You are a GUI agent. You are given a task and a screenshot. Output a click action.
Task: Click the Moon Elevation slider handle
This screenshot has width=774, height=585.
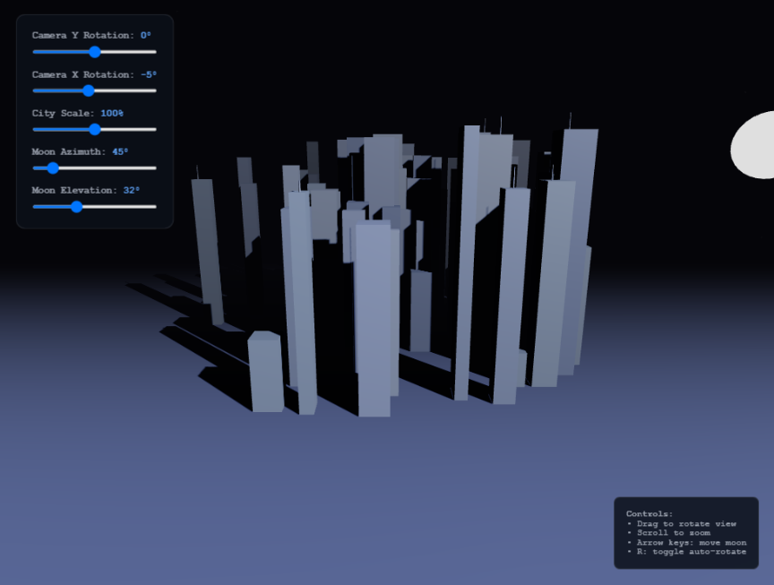coord(77,206)
